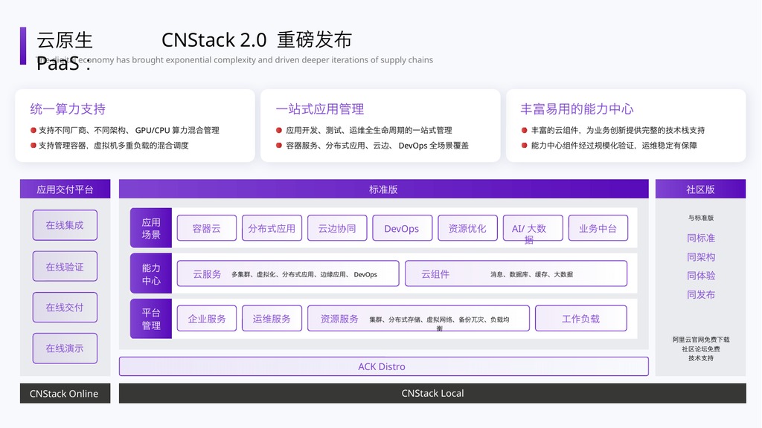Click the CNStack Online bar
The image size is (762, 428).
65,394
